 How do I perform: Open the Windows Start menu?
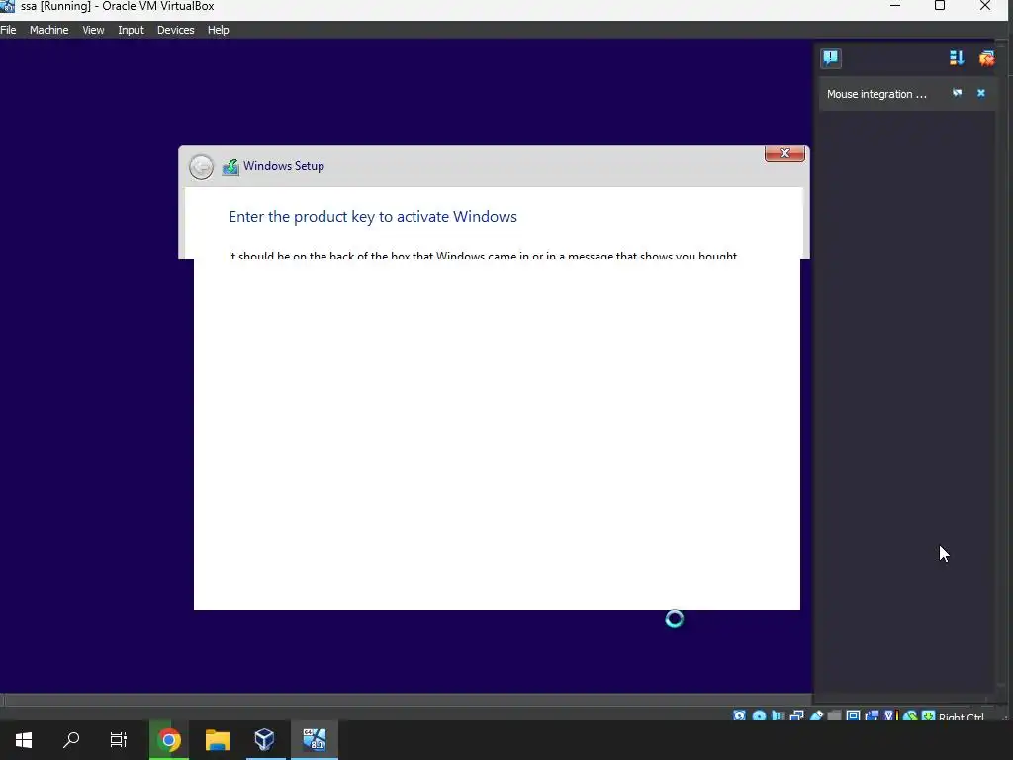click(24, 740)
